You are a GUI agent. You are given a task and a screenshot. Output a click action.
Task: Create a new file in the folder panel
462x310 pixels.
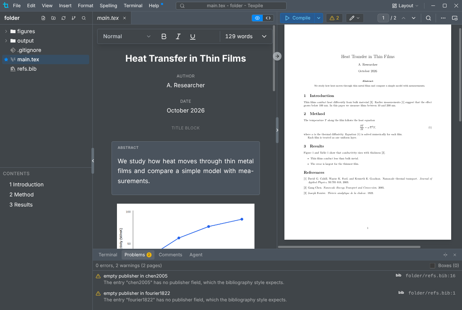[x=43, y=18]
